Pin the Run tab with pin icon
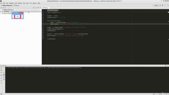The width and height of the screenshot is (169, 95). coord(1,78)
